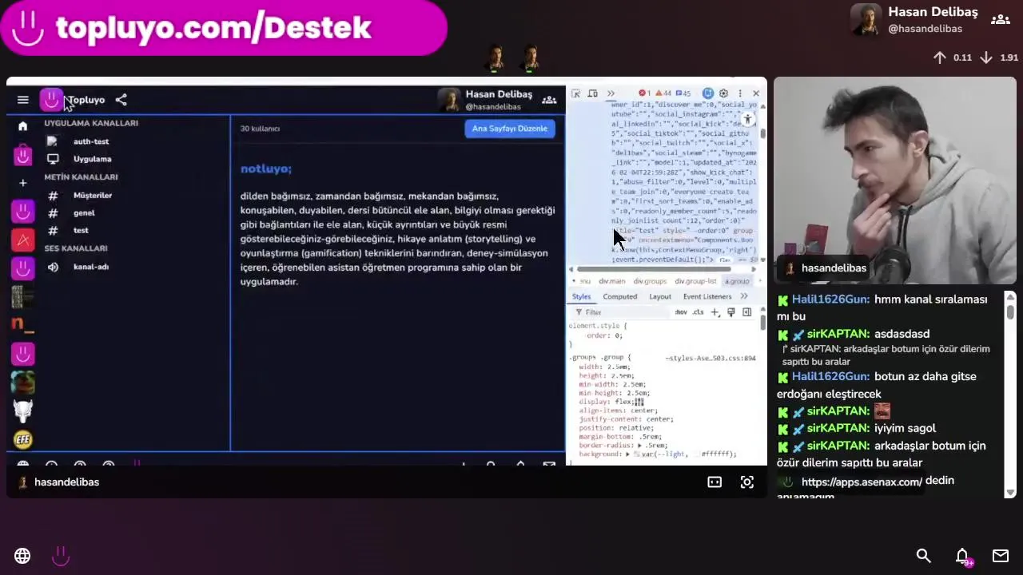The image size is (1023, 575).
Task: Toggle DevTools device toolbar
Action: pyautogui.click(x=592, y=93)
